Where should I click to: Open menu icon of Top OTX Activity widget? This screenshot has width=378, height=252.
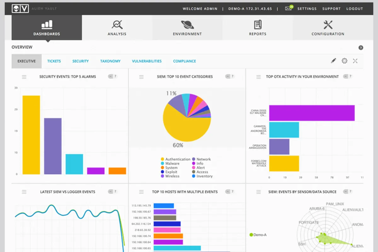(x=259, y=77)
